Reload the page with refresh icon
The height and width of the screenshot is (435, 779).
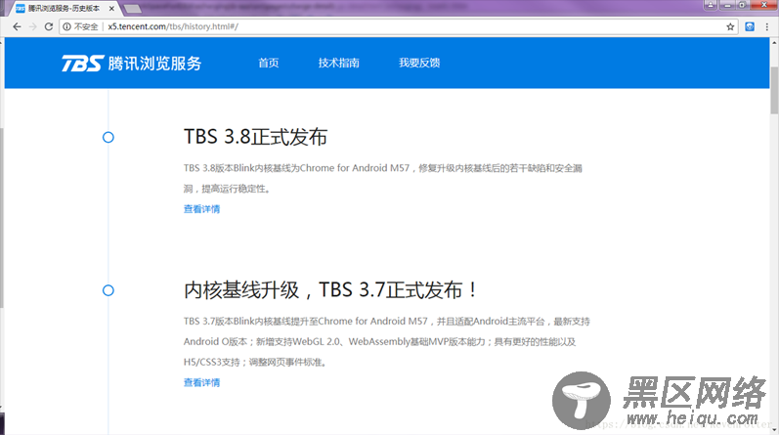(50, 26)
